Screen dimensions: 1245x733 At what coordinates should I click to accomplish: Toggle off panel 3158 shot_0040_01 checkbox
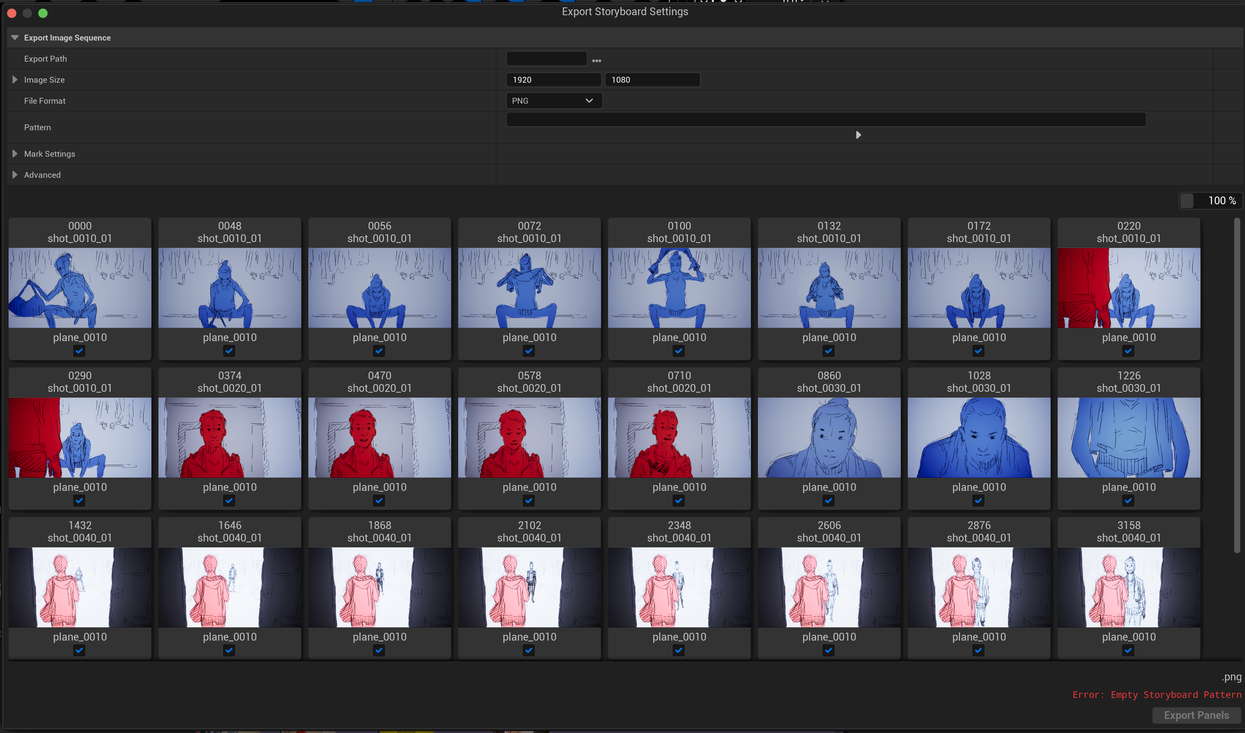pyautogui.click(x=1128, y=650)
